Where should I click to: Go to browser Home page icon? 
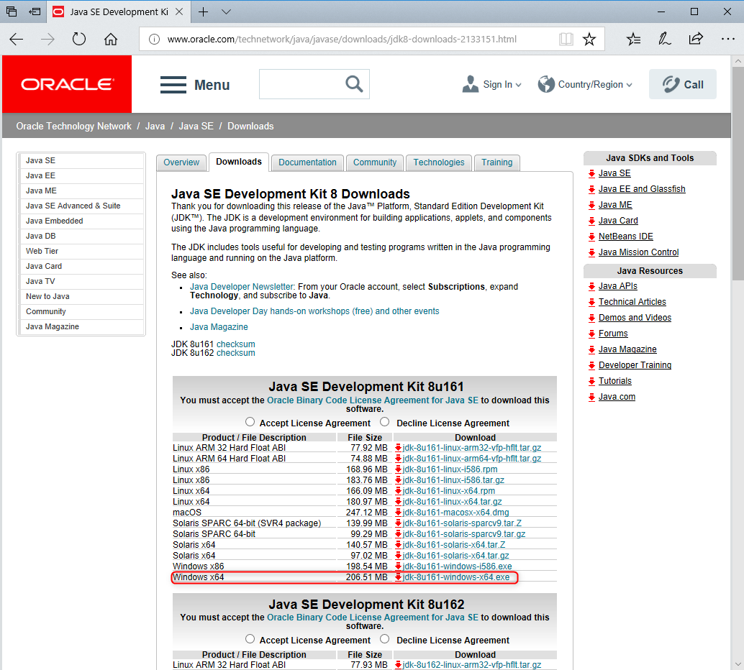click(111, 40)
